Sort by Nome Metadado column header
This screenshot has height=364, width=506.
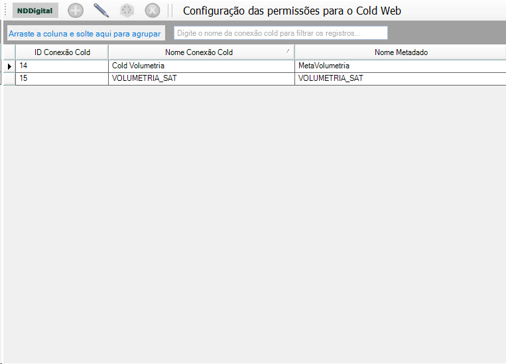[401, 52]
